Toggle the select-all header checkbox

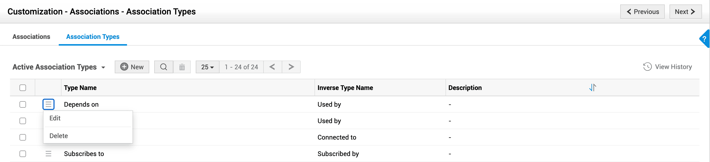pyautogui.click(x=23, y=88)
